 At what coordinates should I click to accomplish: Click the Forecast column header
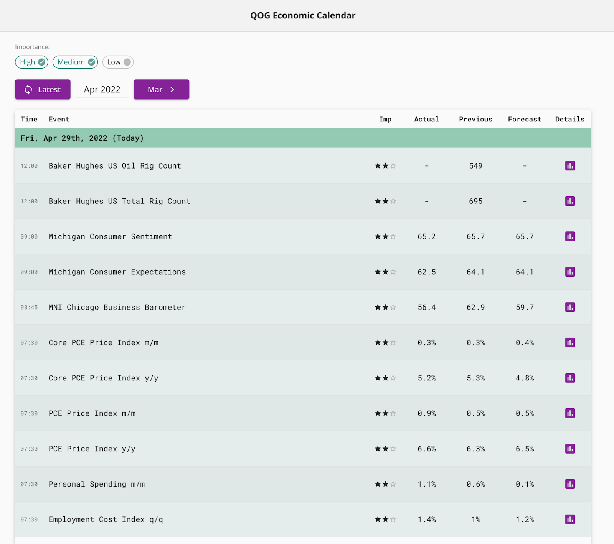coord(525,119)
